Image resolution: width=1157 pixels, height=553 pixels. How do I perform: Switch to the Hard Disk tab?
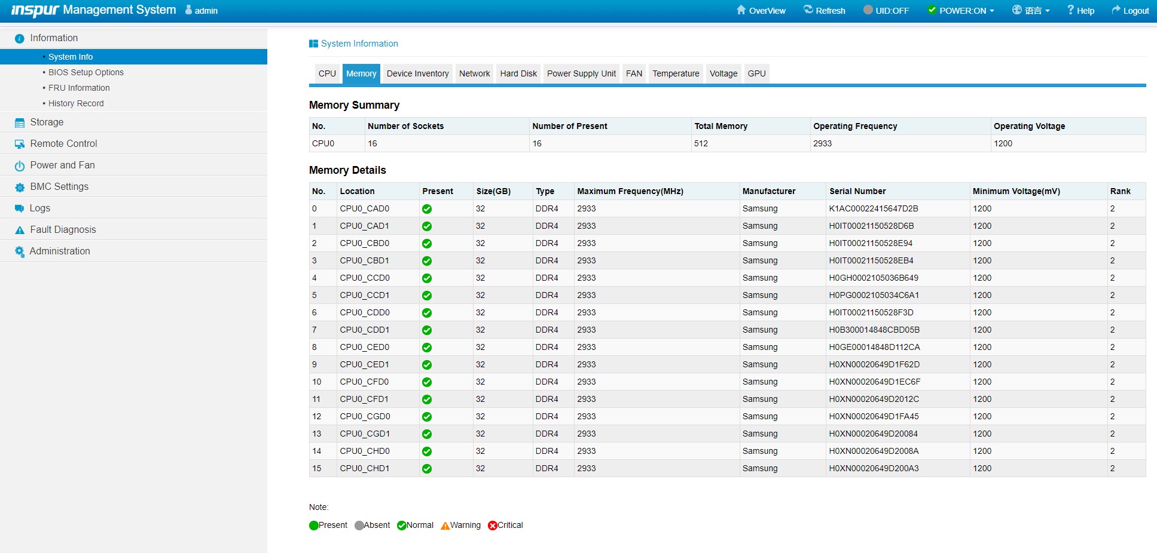pos(518,73)
